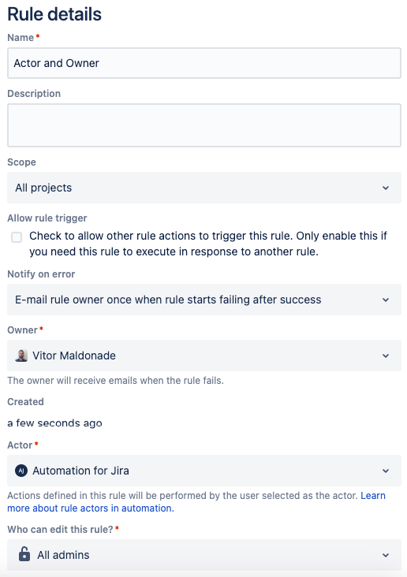Click the Rule details heading
Screen dimensions: 407x577
54,14
